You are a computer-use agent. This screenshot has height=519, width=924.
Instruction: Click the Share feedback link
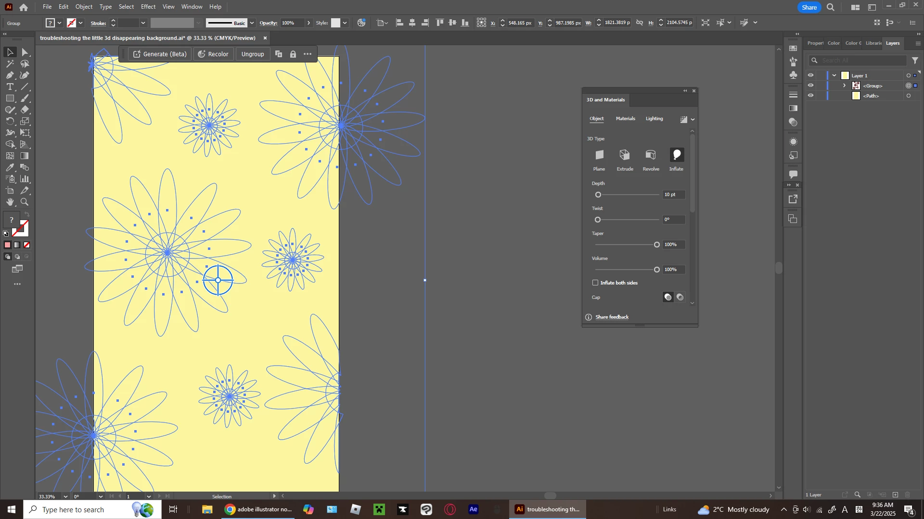pyautogui.click(x=612, y=317)
